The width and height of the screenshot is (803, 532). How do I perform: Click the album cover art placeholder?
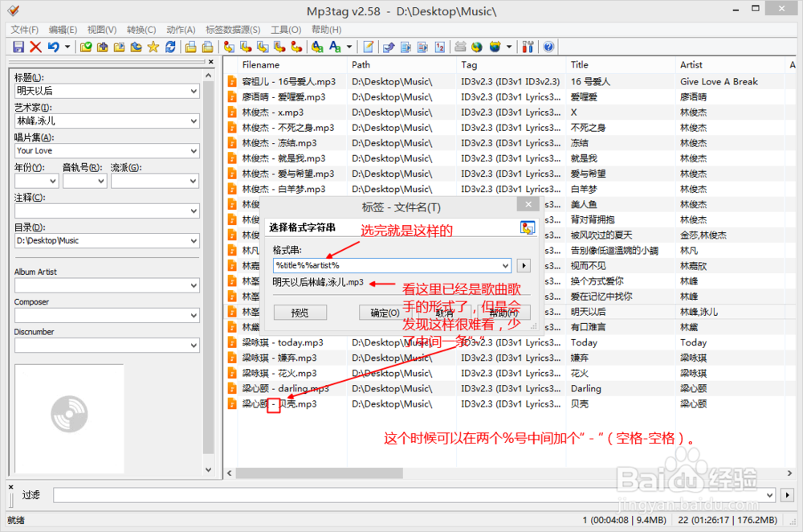(x=69, y=419)
